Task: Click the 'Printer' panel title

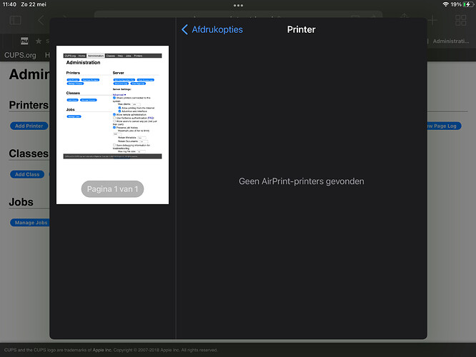Action: coord(301,29)
